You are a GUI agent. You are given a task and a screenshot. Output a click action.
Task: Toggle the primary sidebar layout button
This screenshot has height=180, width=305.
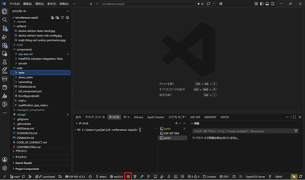pos(262,4)
